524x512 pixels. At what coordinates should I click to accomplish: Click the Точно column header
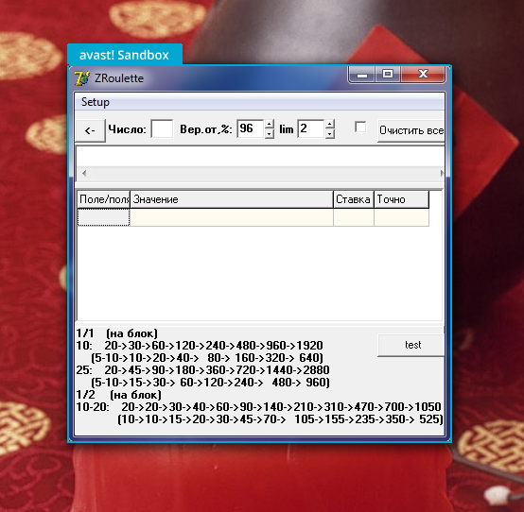(x=401, y=199)
